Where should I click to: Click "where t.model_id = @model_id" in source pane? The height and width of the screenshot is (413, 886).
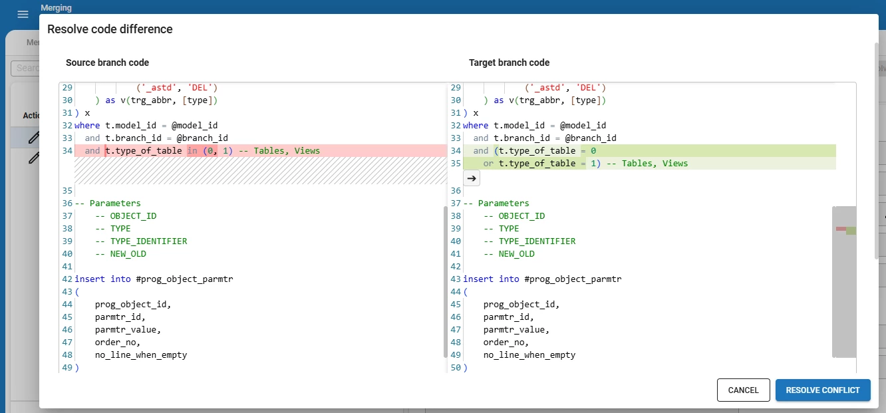(x=146, y=126)
